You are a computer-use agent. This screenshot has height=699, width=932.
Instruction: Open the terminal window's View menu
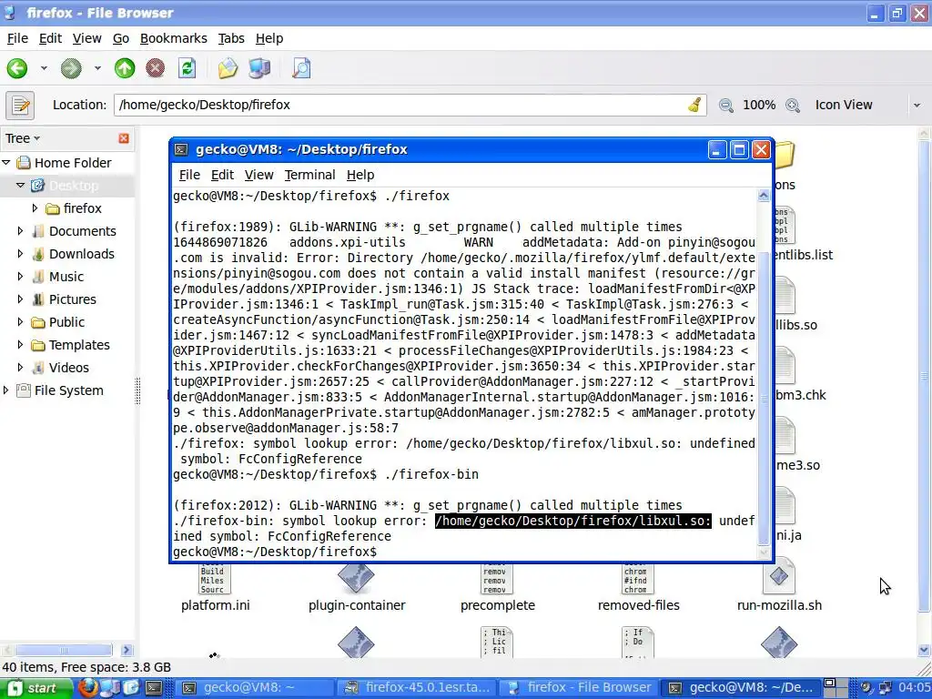pyautogui.click(x=259, y=175)
